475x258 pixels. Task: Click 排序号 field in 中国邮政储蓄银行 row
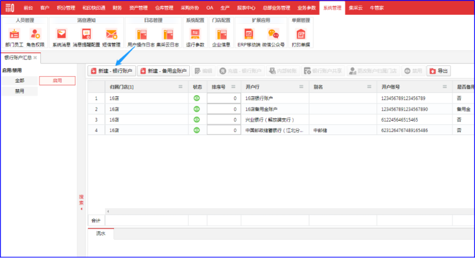point(224,130)
